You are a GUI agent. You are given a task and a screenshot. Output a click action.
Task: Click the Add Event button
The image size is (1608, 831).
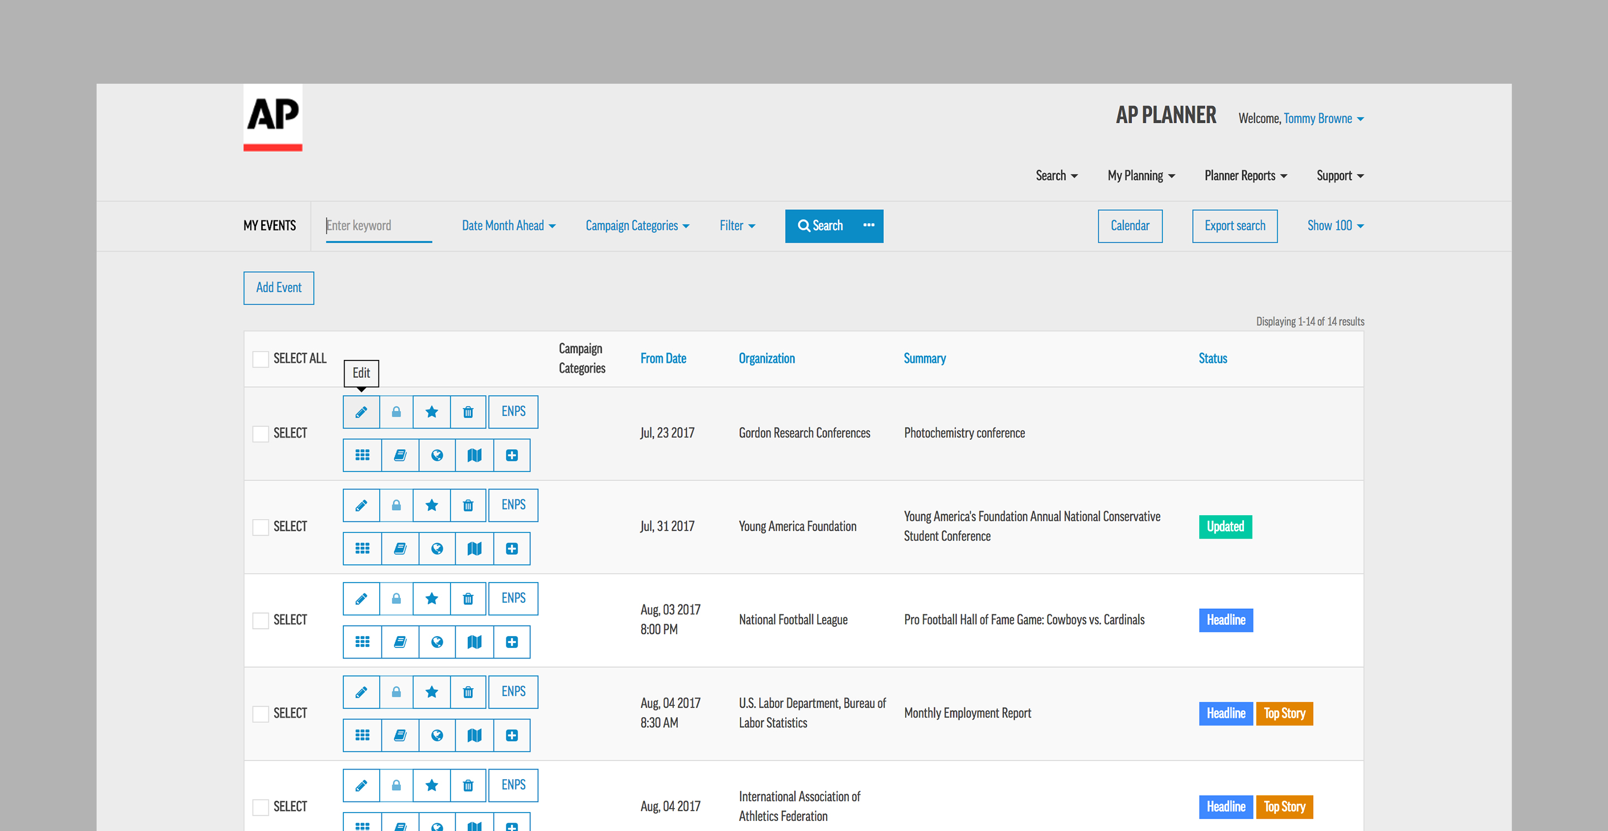(279, 288)
